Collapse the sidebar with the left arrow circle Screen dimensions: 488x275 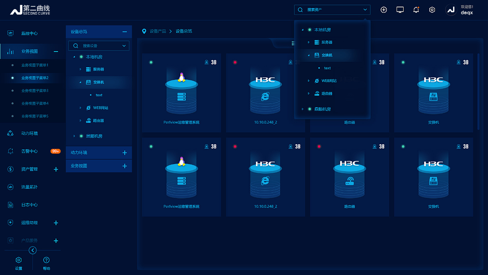[x=33, y=251]
